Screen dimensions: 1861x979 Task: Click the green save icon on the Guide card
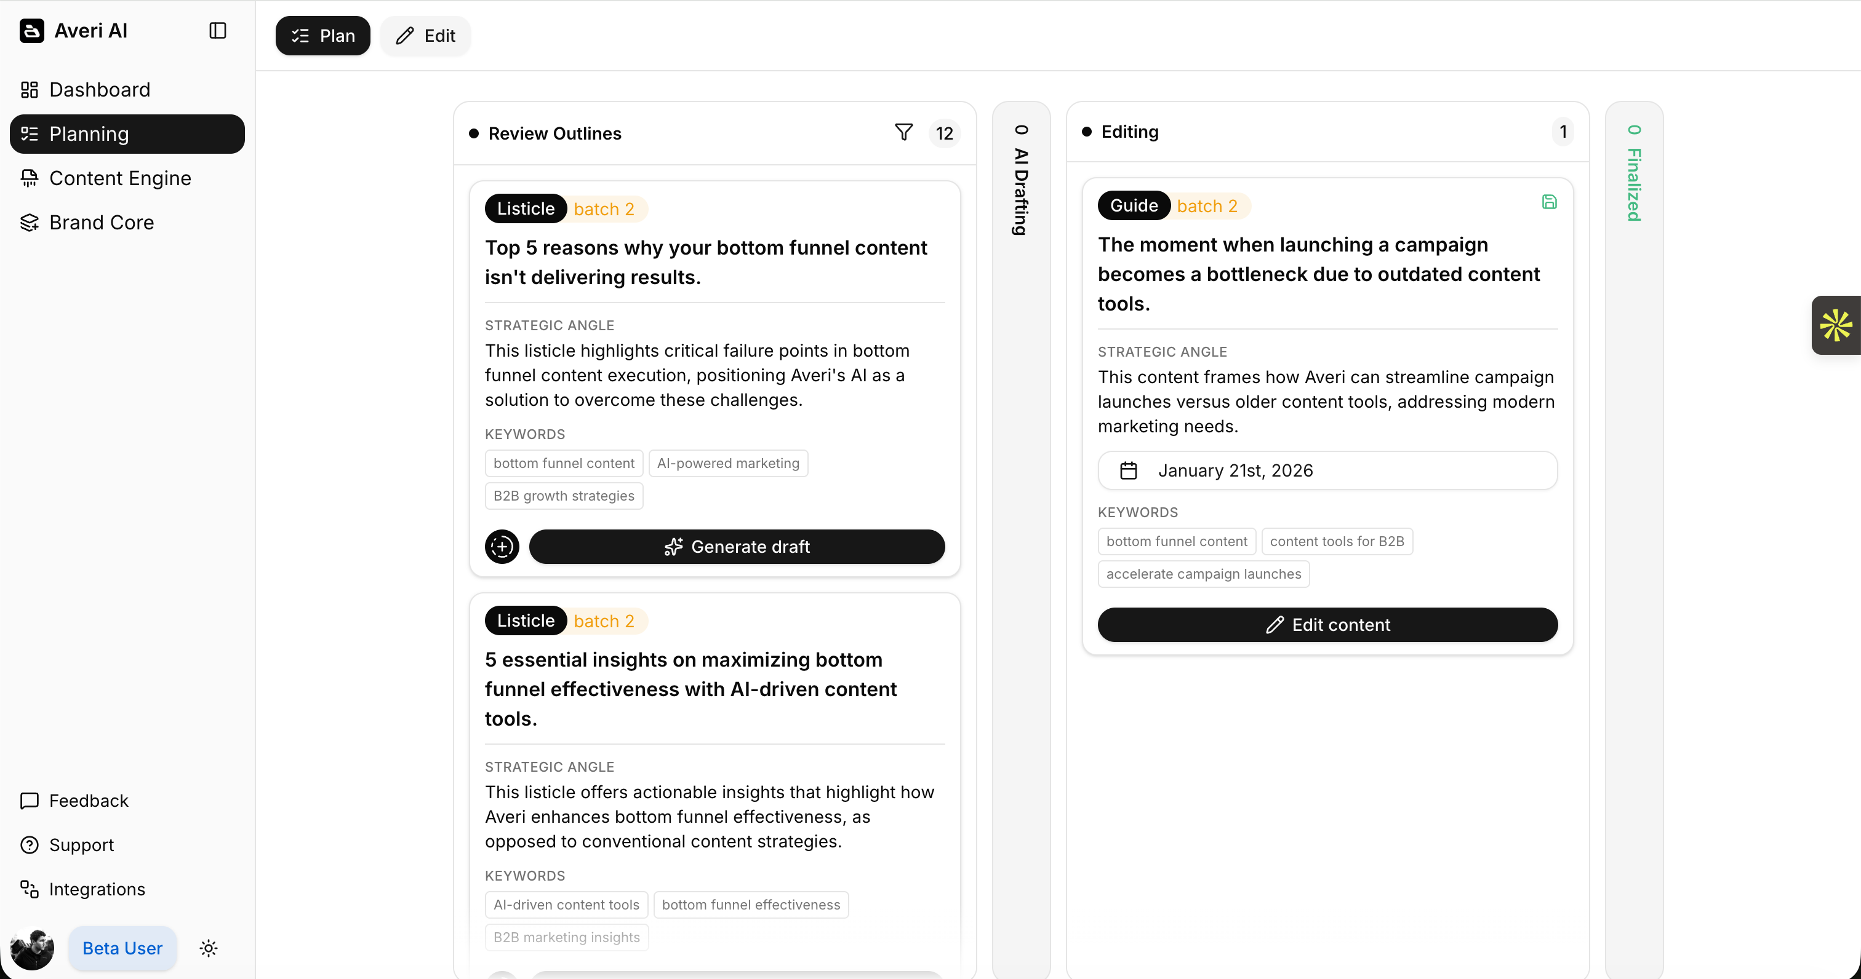[x=1549, y=202]
